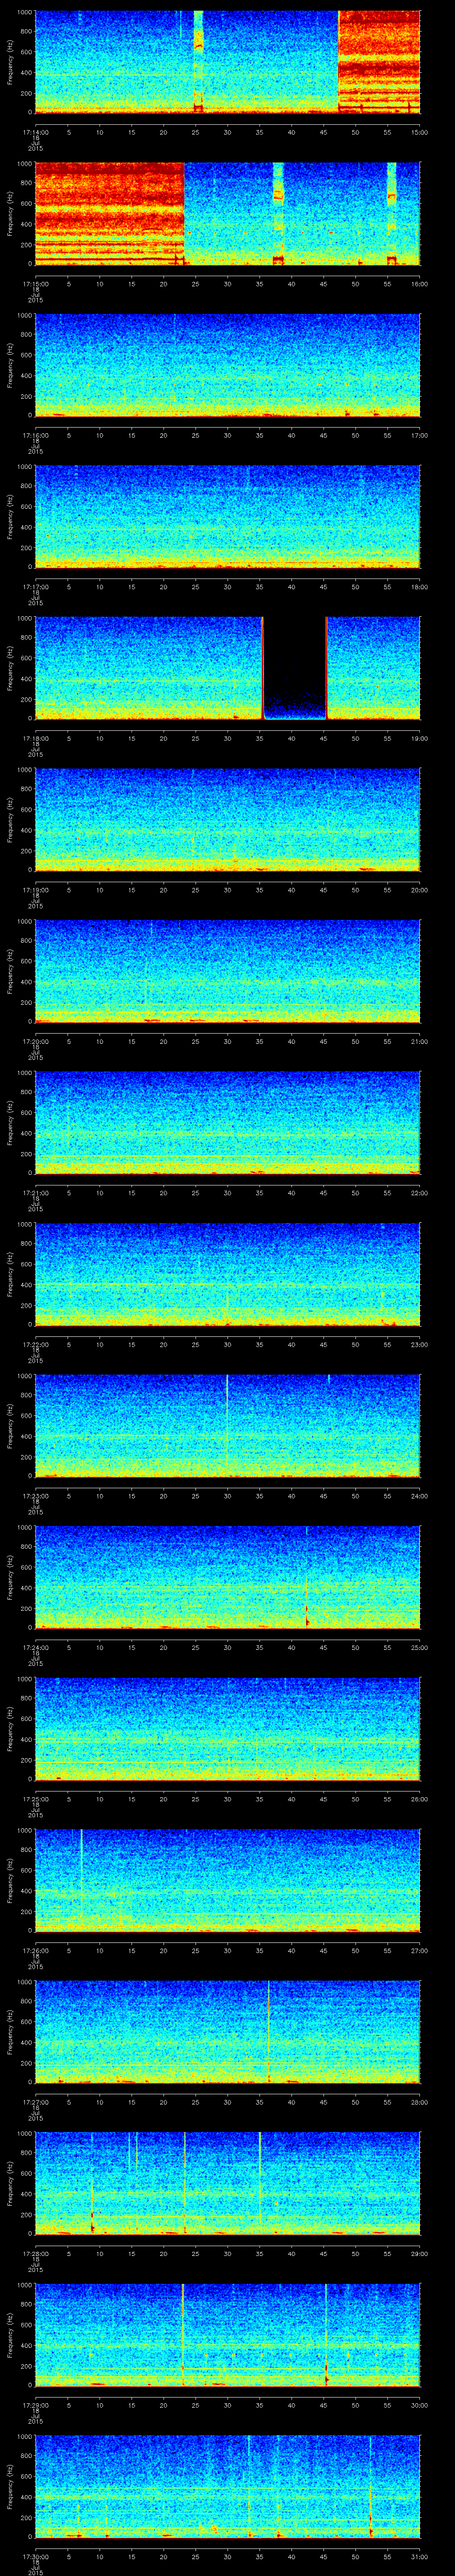Image resolution: width=455 pixels, height=2576 pixels.
Task: Click the 17:25:00 start time label
Action: point(35,1799)
